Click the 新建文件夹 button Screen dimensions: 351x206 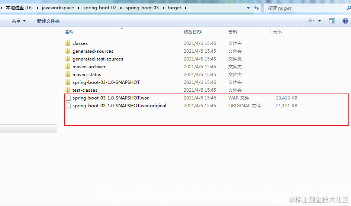pos(48,21)
